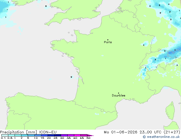Screen dimensions: 181x139
Task: Select the black dot marker above Paris
Action: (108, 40)
